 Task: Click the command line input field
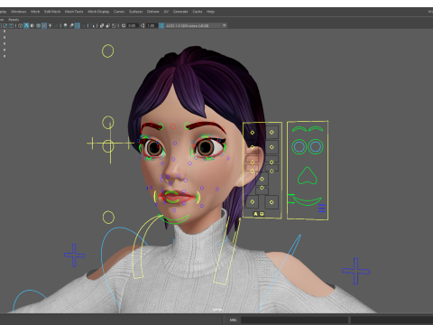click(x=294, y=320)
